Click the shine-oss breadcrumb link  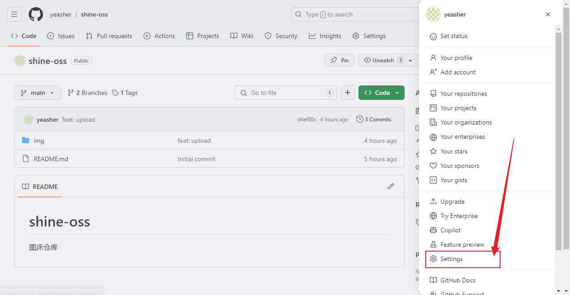point(94,14)
